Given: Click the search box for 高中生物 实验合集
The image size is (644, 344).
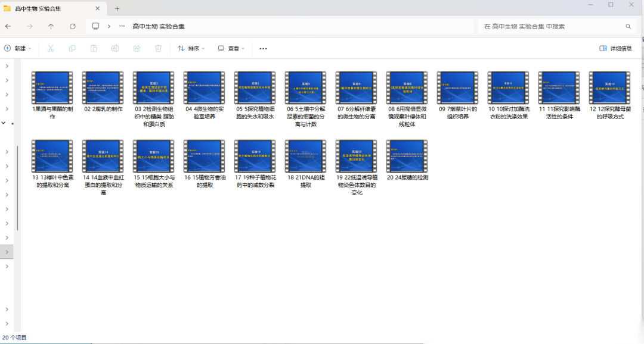Looking at the screenshot, I should [552, 26].
